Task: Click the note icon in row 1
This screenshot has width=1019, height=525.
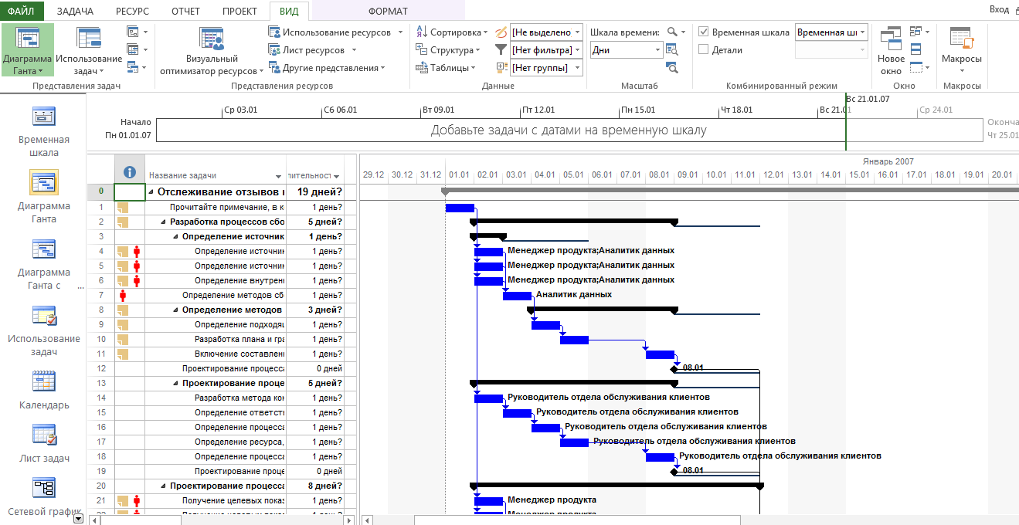Action: (x=122, y=207)
